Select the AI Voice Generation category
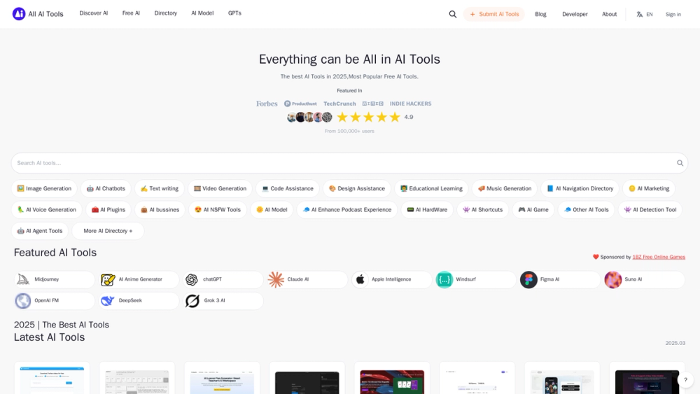 tap(47, 210)
